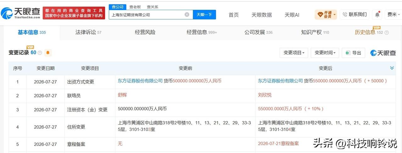Expand table with the double chevron icon
Image resolution: width=402 pixels, height=153 pixels.
point(392,68)
